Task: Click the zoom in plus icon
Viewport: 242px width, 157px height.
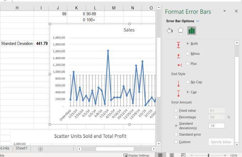Action: 225,155
